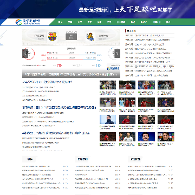Click the lower red-blue comparison bar

coord(71,60)
